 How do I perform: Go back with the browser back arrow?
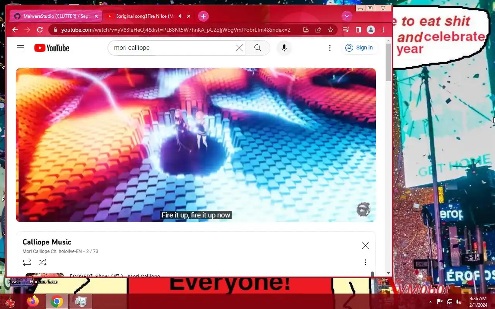[15, 30]
